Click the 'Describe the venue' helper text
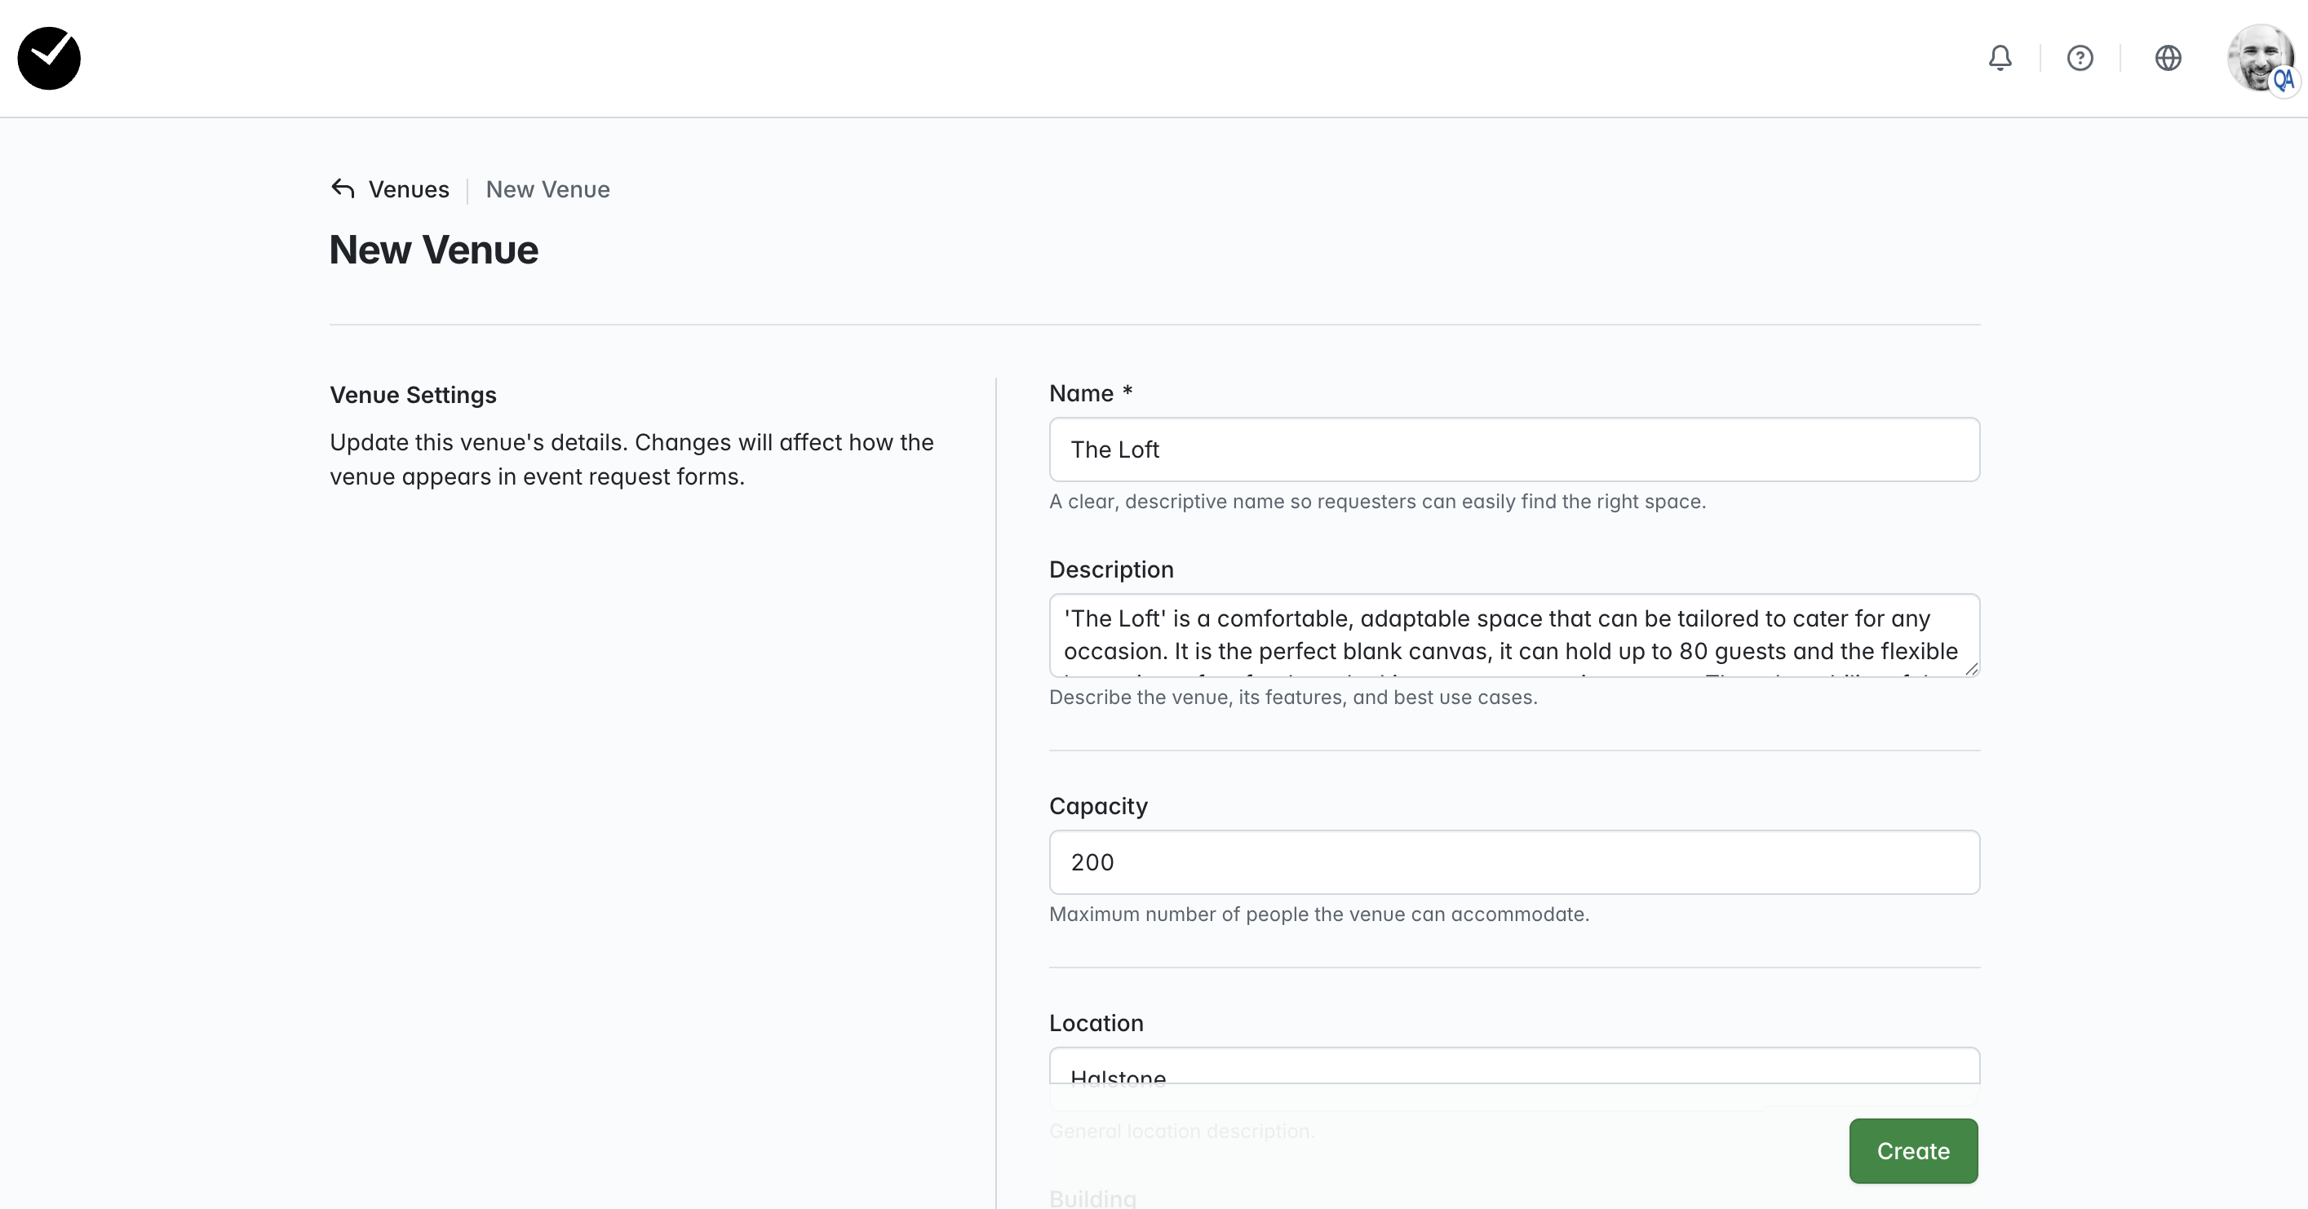This screenshot has width=2308, height=1209. (1293, 697)
